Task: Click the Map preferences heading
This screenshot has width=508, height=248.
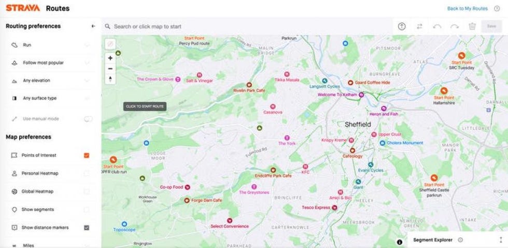Action: [x=29, y=137]
